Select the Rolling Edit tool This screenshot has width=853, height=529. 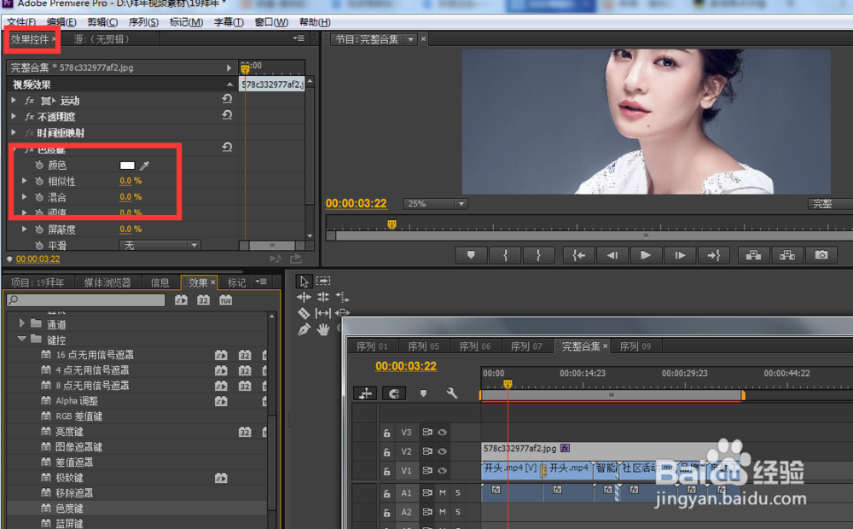pos(323,297)
